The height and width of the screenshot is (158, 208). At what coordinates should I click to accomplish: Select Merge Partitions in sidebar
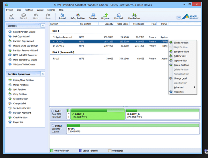19,85
